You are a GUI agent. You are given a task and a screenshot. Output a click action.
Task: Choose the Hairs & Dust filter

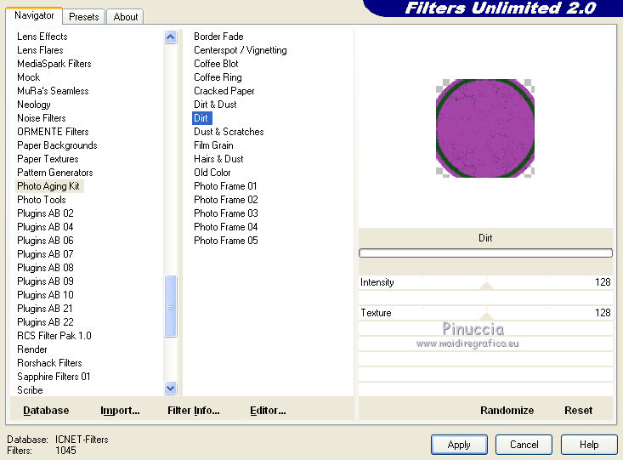[x=218, y=159]
